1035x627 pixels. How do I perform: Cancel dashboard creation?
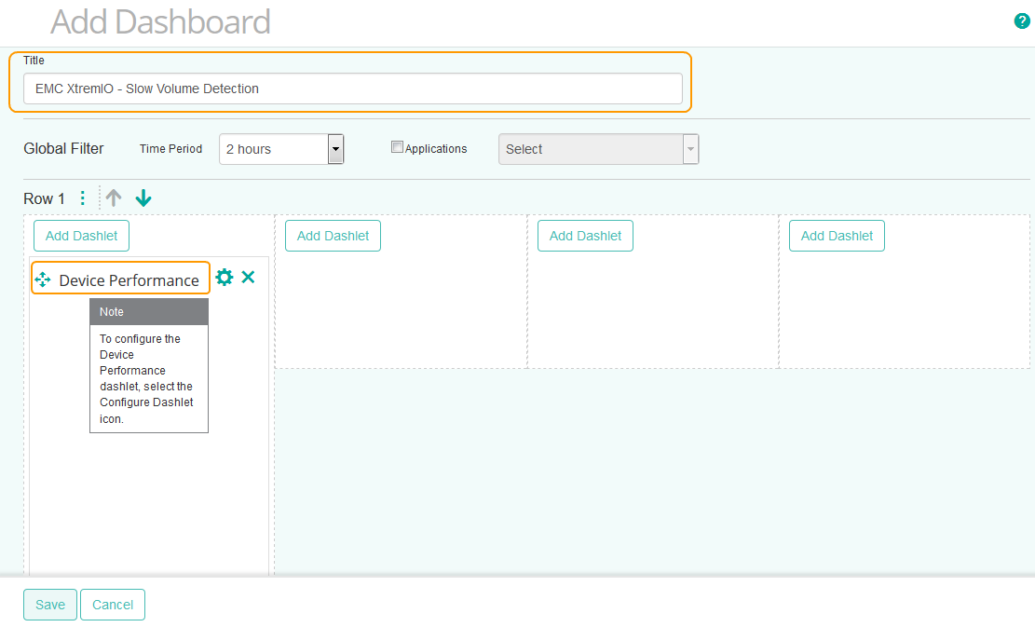point(112,605)
